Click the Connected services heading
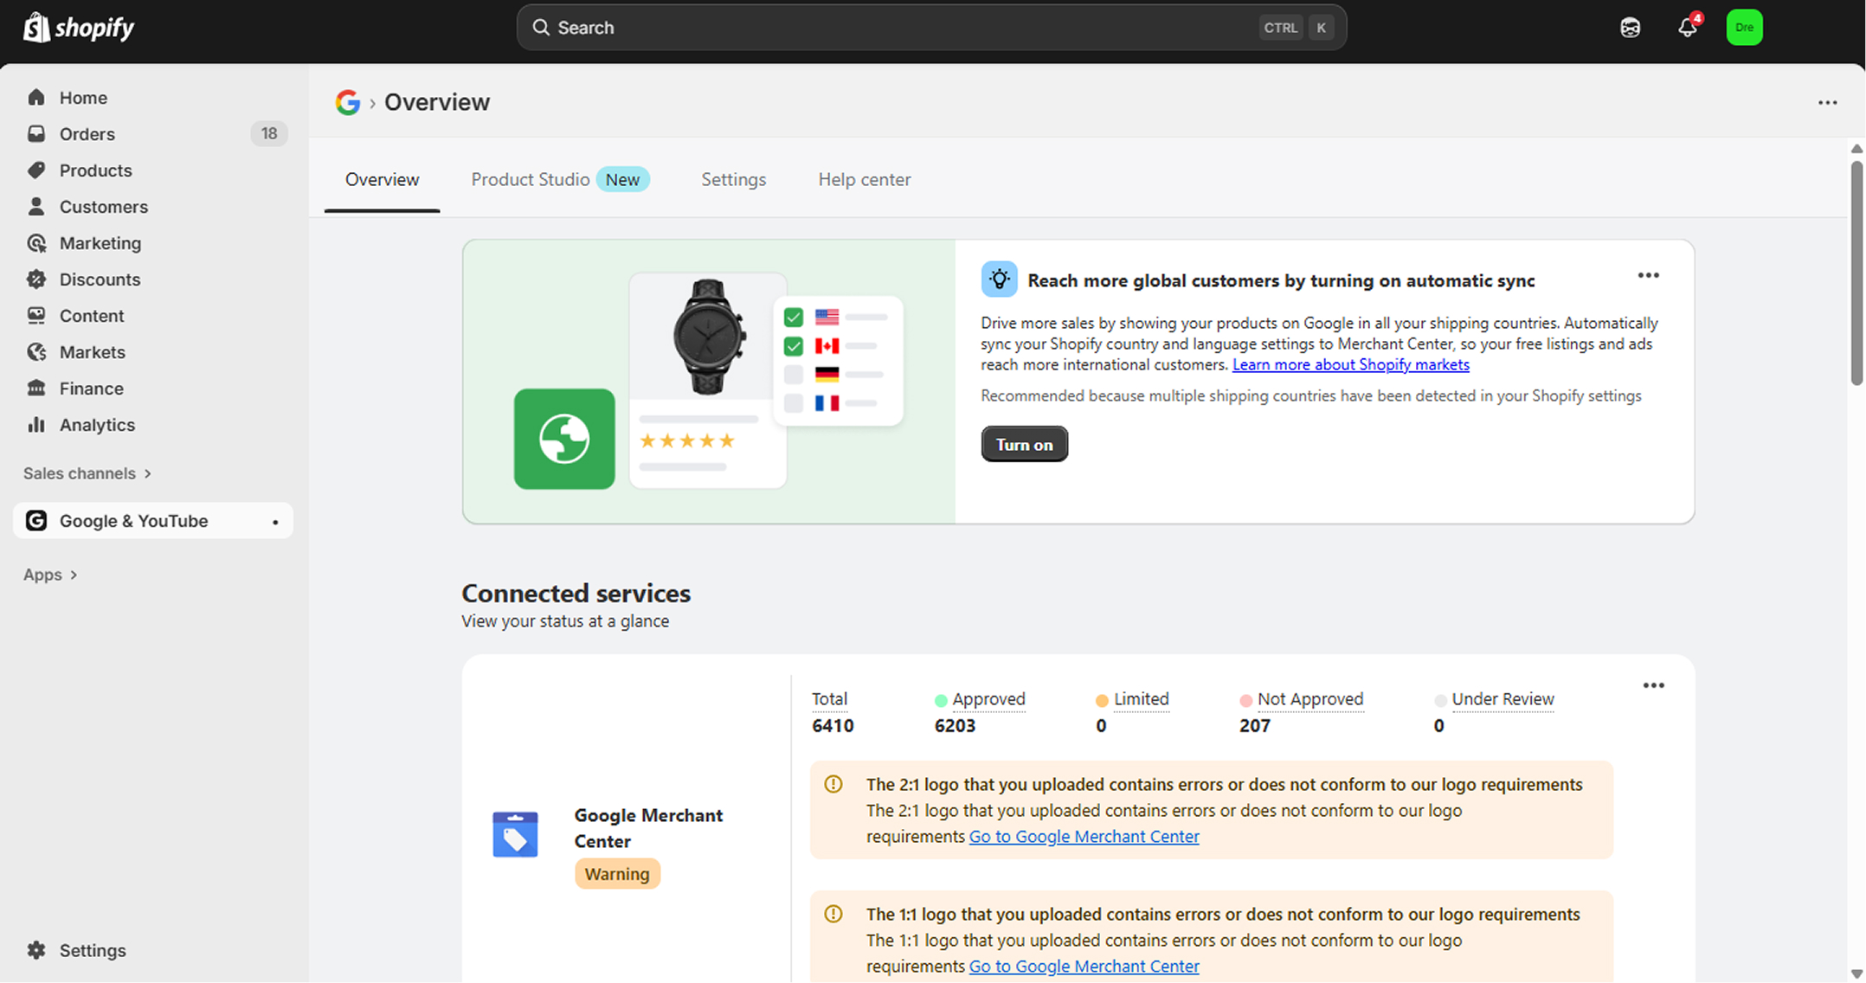The height and width of the screenshot is (983, 1866). [576, 593]
